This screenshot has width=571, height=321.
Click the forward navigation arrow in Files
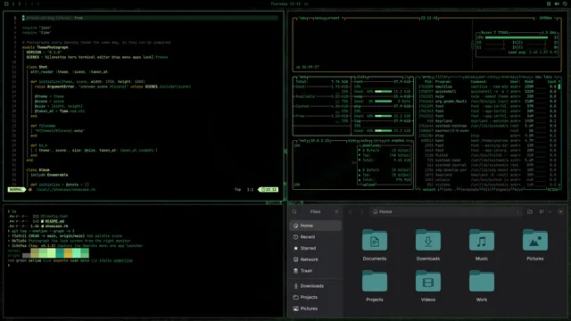pyautogui.click(x=362, y=211)
